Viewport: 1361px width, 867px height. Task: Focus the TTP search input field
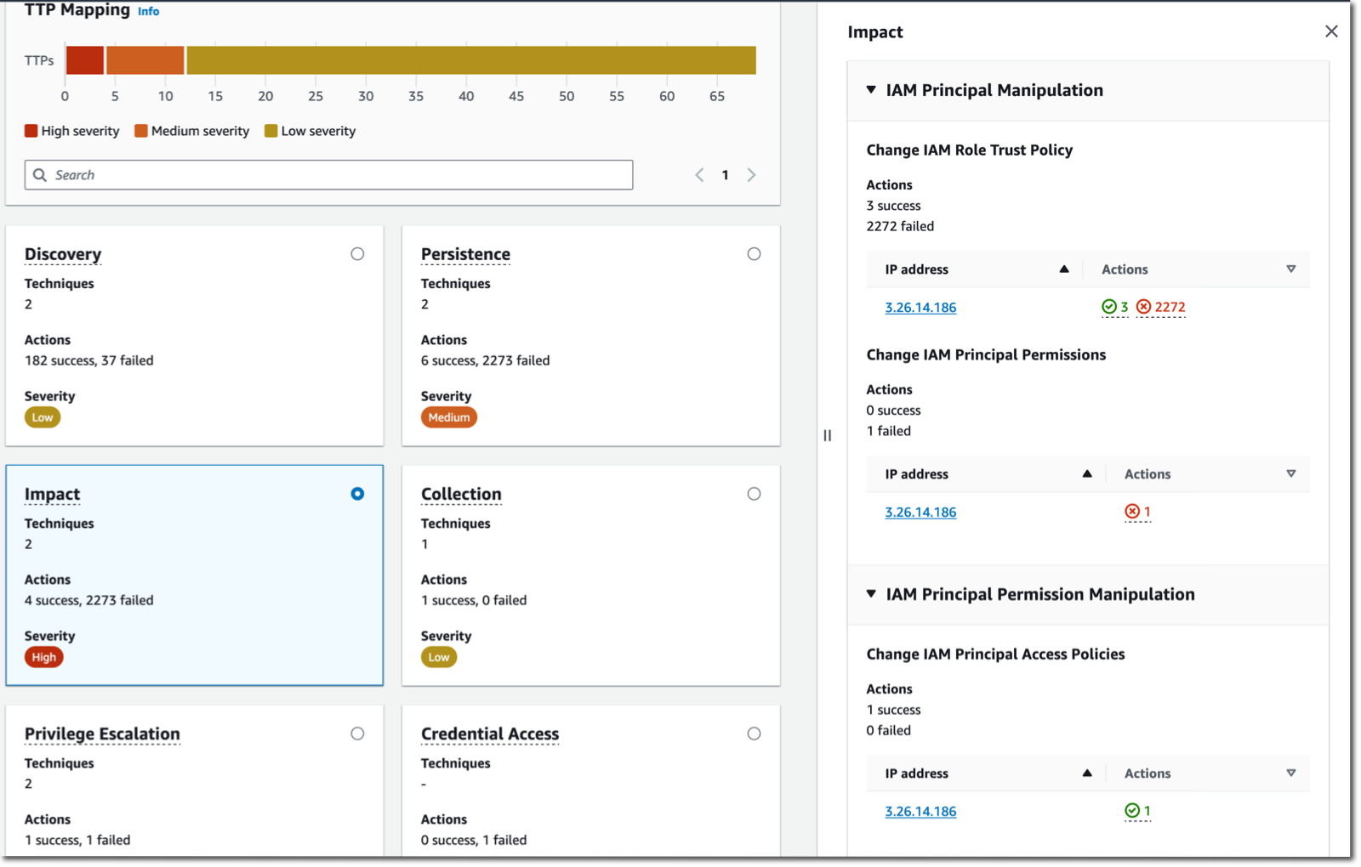point(328,175)
